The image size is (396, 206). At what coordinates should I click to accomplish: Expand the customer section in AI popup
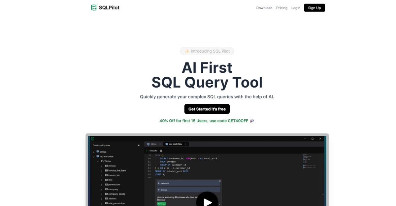pyautogui.click(x=159, y=183)
